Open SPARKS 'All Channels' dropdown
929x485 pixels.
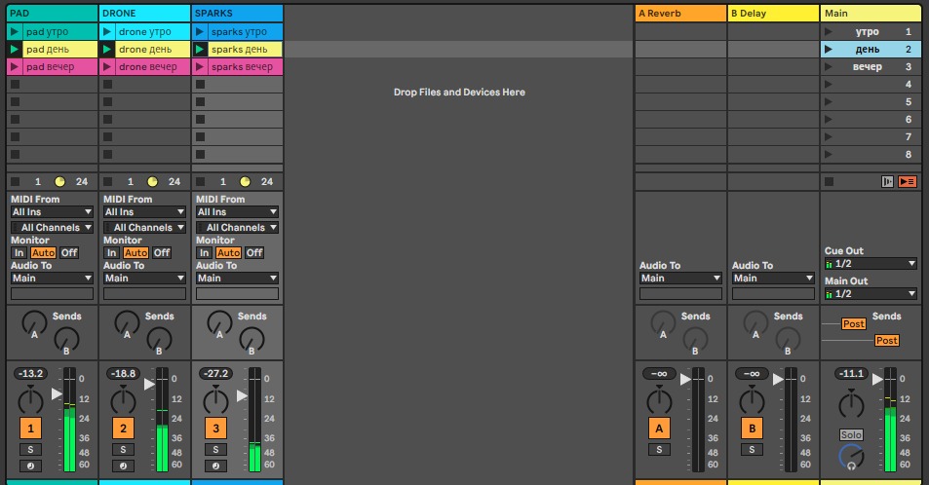(x=237, y=227)
